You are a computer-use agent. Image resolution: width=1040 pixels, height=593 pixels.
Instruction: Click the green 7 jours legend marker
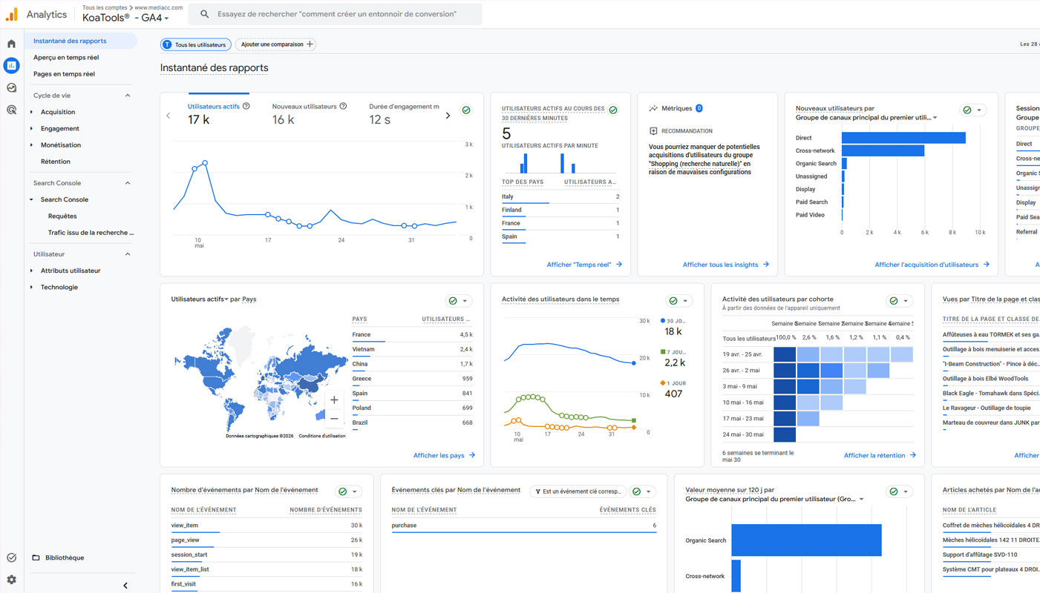662,352
